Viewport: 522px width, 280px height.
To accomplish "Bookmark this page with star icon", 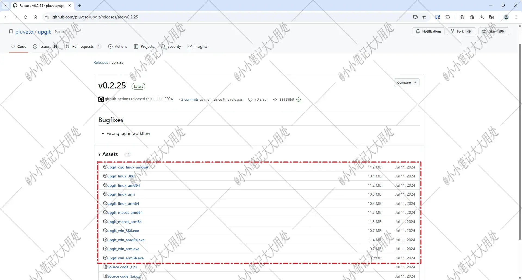I will point(424,17).
